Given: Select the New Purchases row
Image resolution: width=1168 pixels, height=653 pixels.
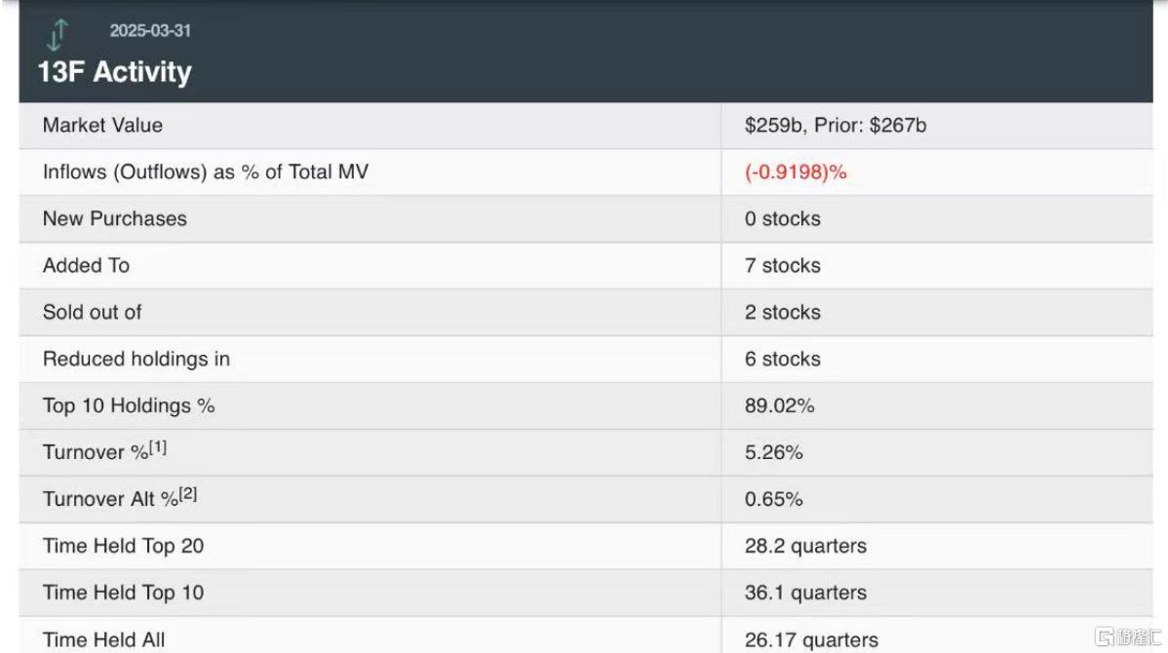Looking at the screenshot, I should (x=586, y=219).
